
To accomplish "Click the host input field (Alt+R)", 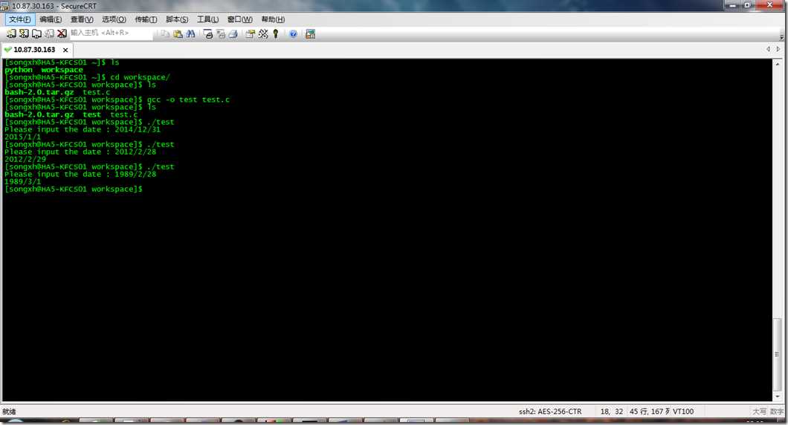I will point(111,33).
